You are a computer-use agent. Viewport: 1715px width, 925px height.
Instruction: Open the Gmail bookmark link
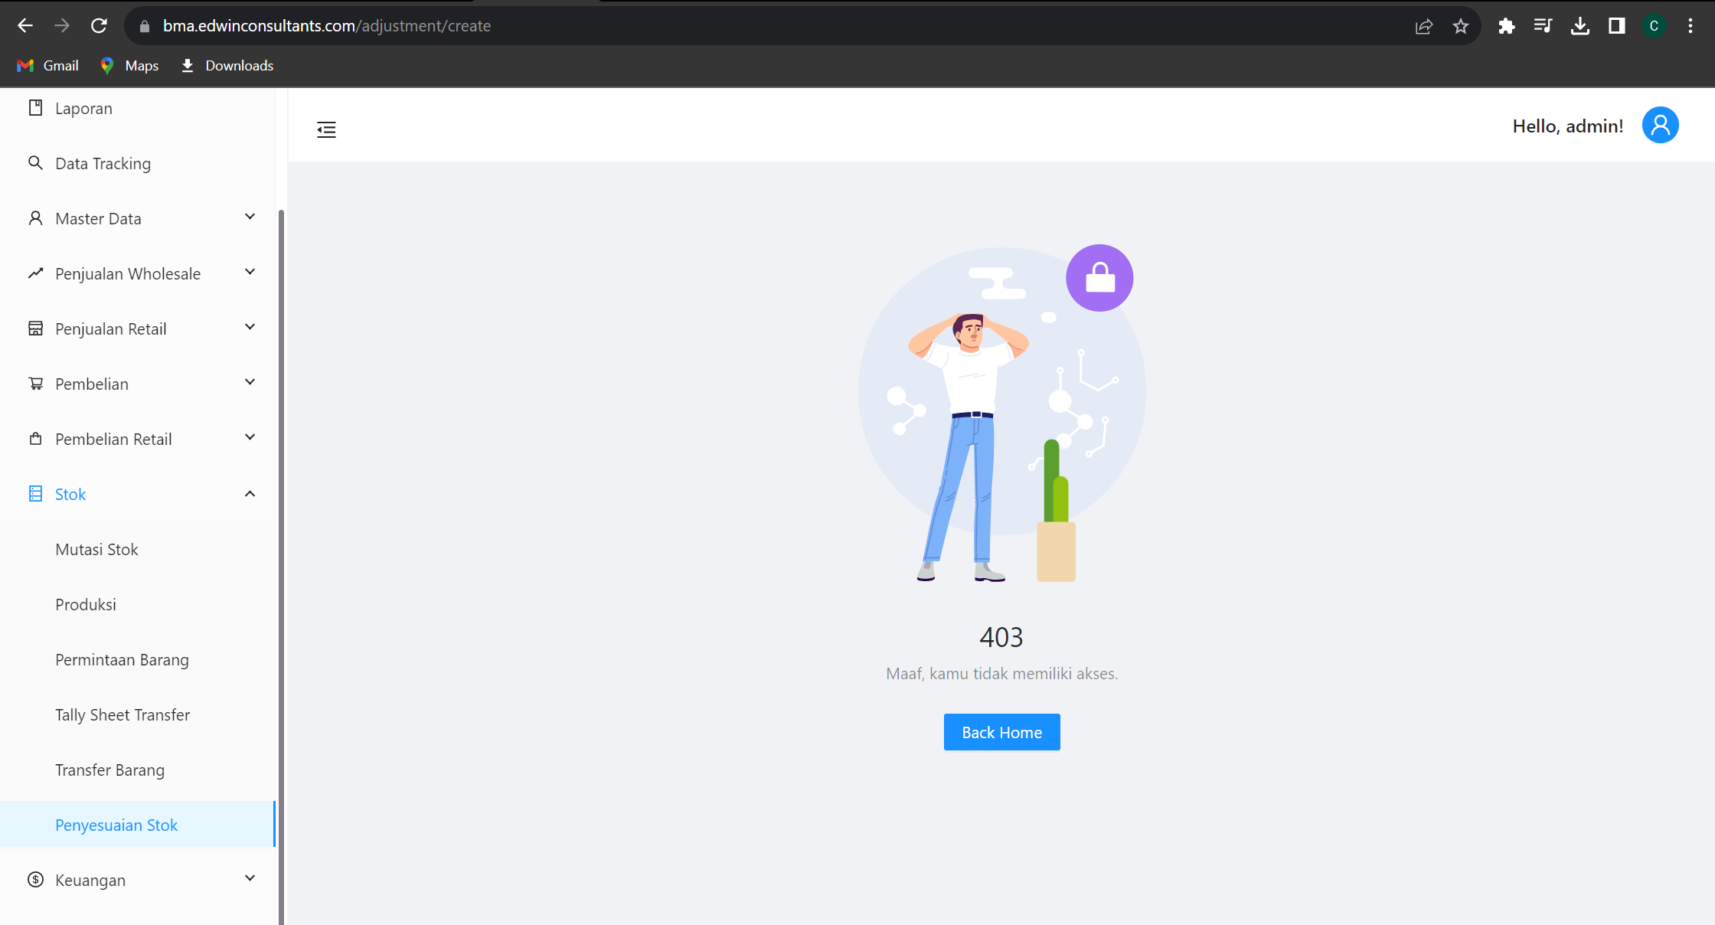pos(48,66)
